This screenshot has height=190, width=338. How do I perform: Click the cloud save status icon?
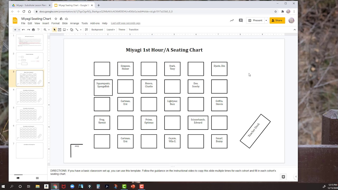click(66, 19)
